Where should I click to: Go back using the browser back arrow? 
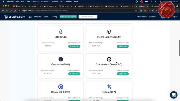(x=3, y=11)
